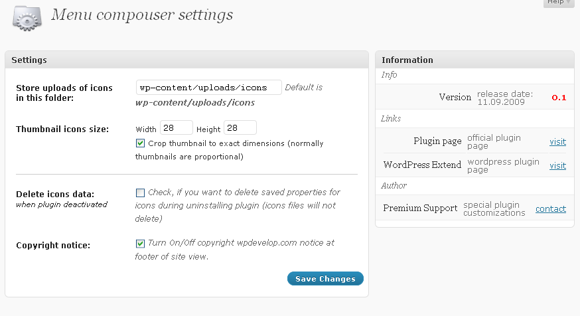
Task: Click the red version number 0.1
Action: pos(559,98)
